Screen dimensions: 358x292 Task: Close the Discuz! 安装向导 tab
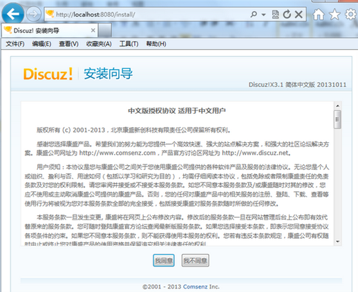tap(93, 30)
